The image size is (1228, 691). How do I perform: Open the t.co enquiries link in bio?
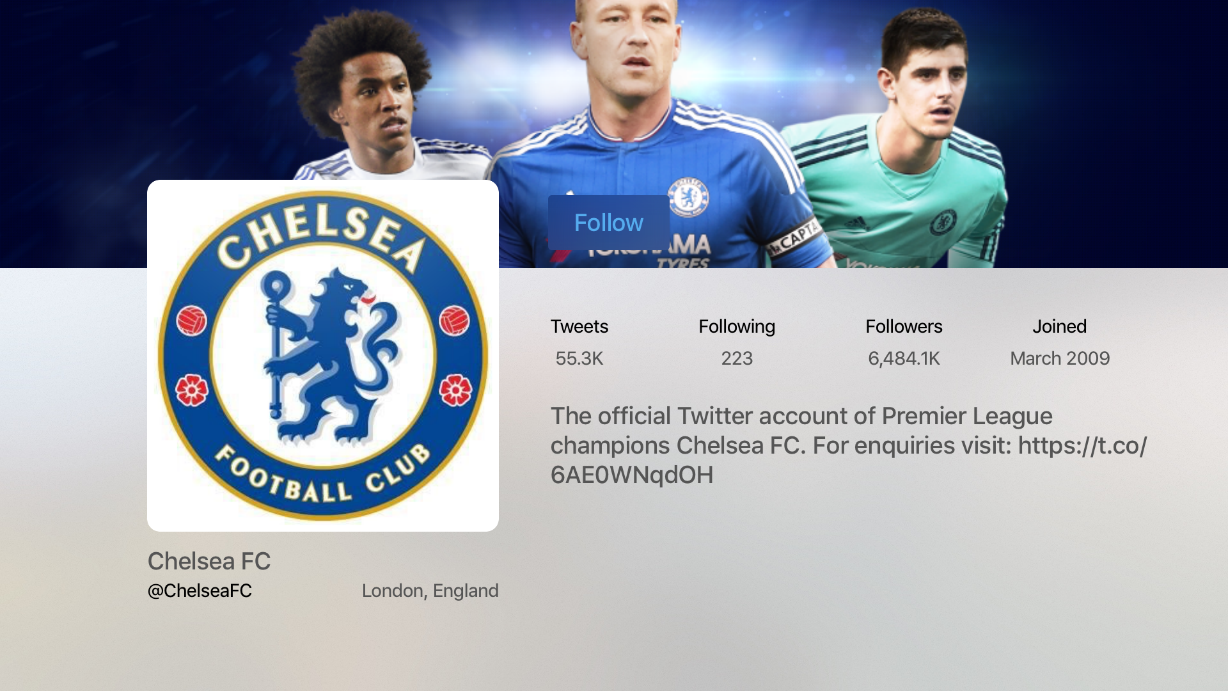tap(849, 460)
